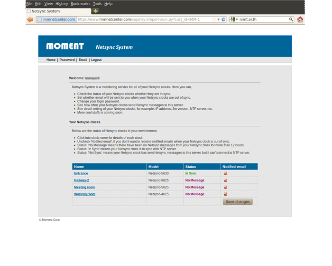Click the browser back arrow button
The width and height of the screenshot is (332, 266).
(x=30, y=19)
